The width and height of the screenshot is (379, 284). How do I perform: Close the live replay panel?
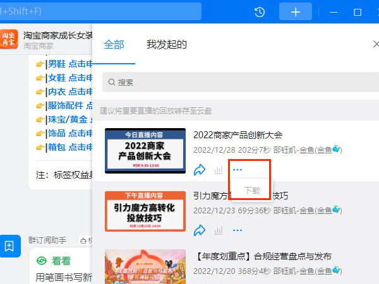[375, 44]
